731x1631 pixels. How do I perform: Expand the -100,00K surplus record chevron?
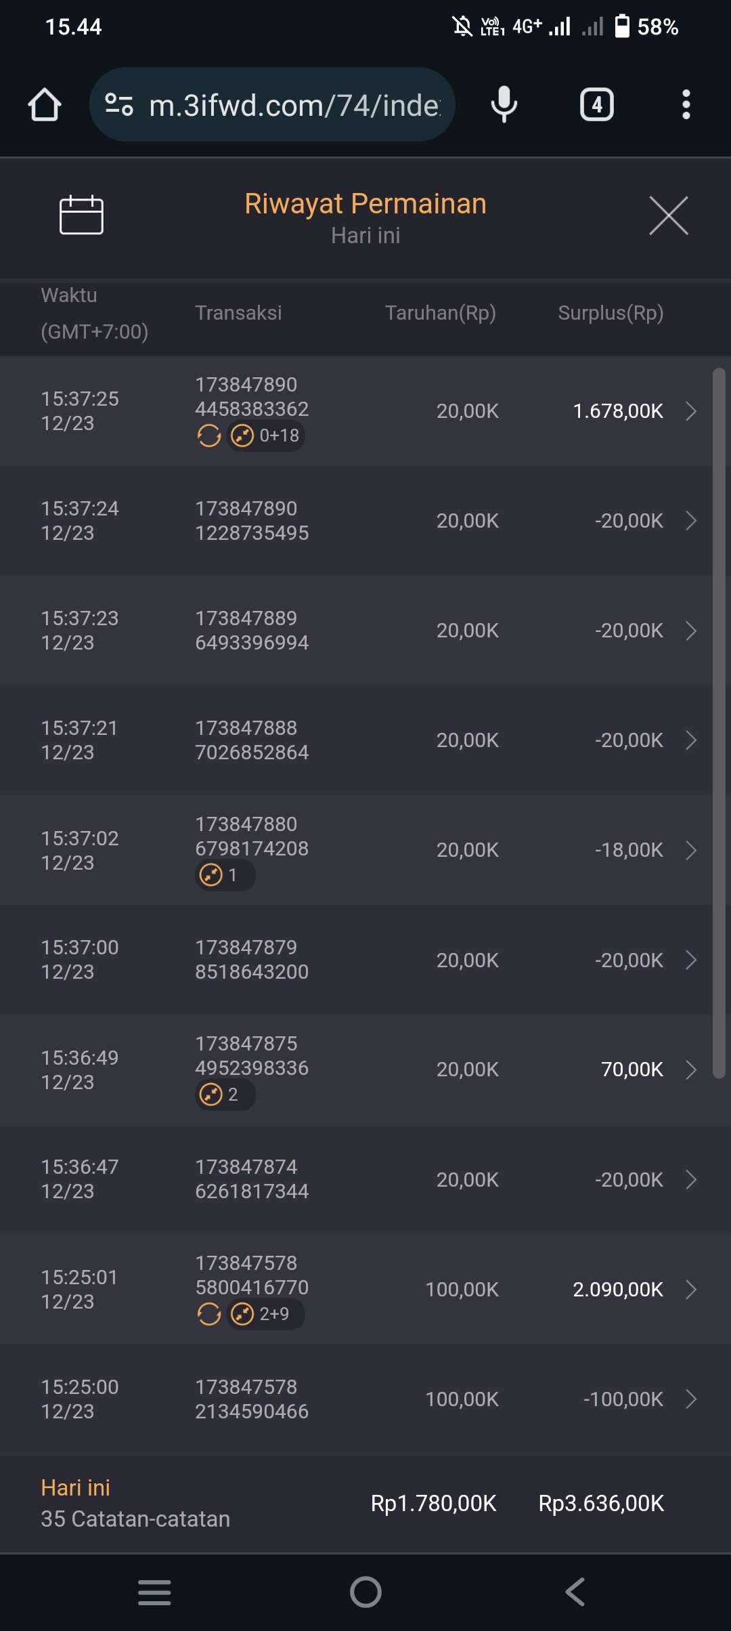click(x=691, y=1399)
